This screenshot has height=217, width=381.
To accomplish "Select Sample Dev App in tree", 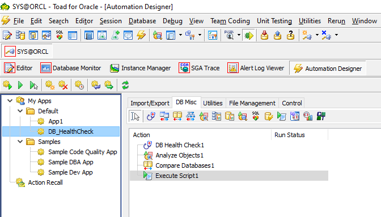I will [70, 172].
